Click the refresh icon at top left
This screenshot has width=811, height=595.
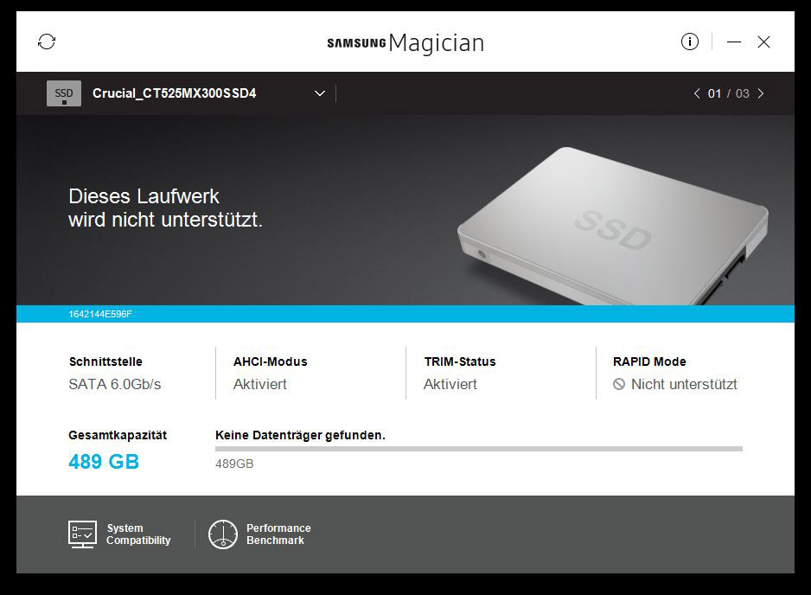pos(47,42)
